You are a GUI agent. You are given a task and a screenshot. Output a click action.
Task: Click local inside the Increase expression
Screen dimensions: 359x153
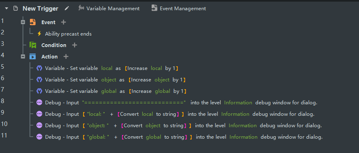pyautogui.click(x=157, y=68)
